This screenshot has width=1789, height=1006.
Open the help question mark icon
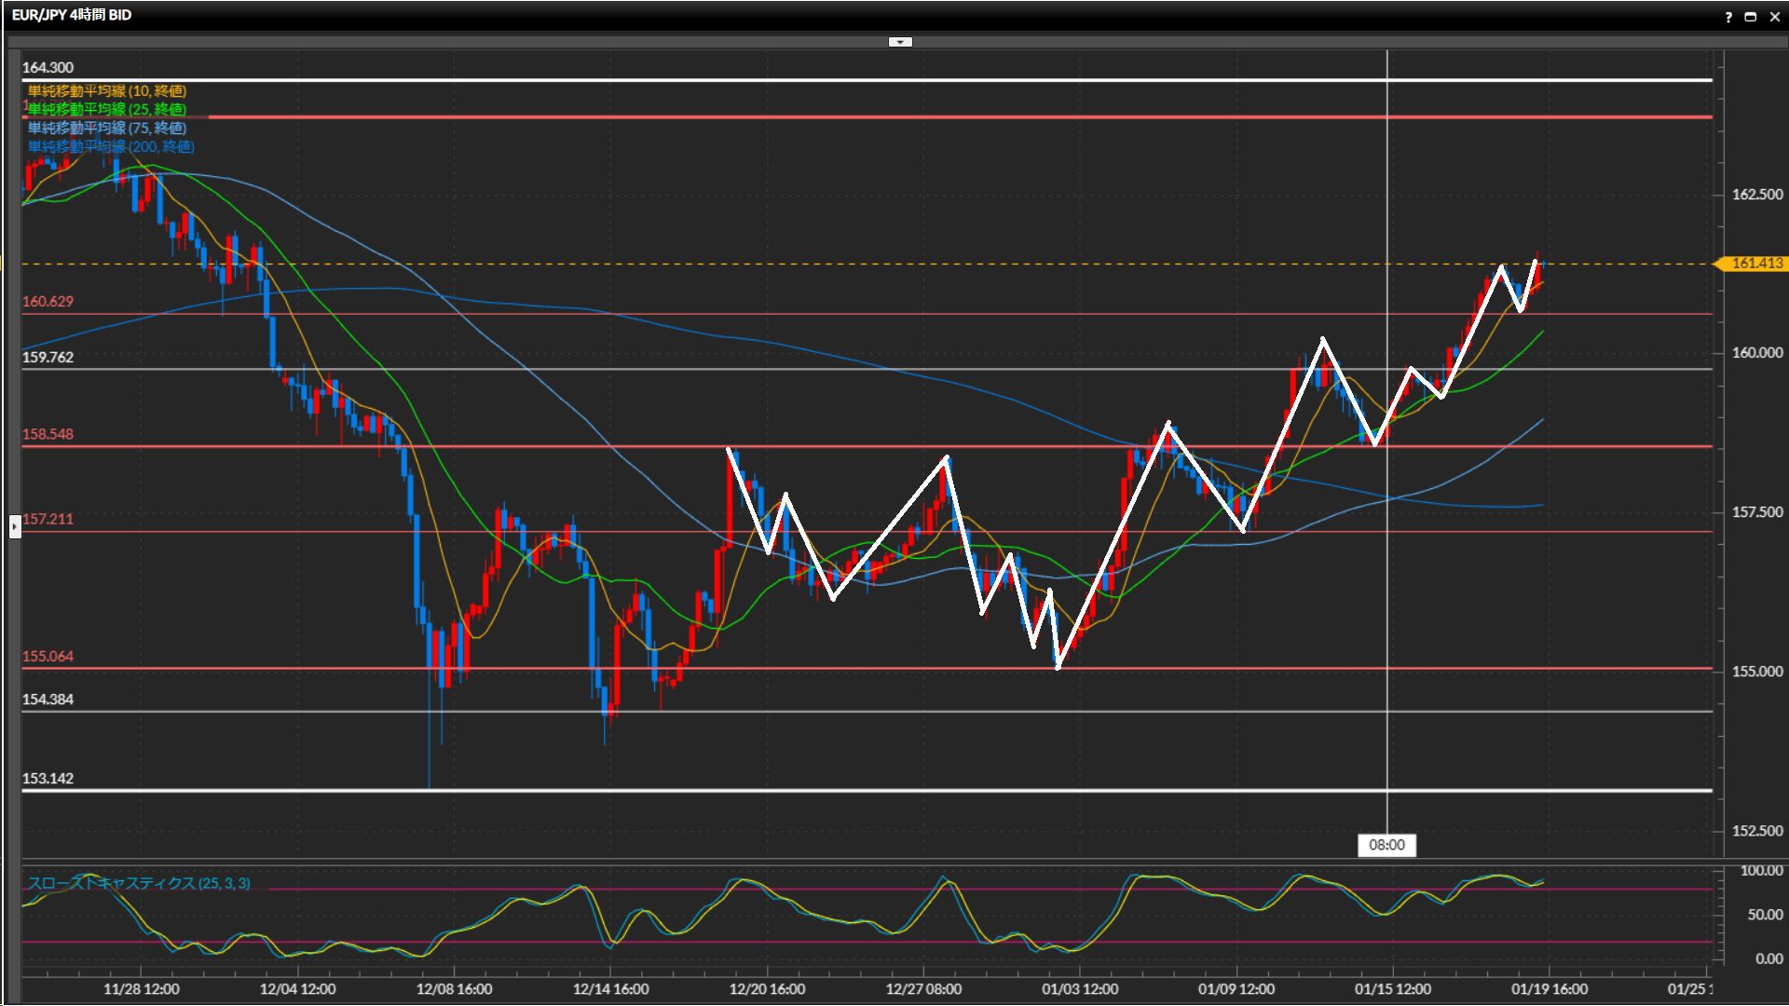pyautogui.click(x=1728, y=17)
